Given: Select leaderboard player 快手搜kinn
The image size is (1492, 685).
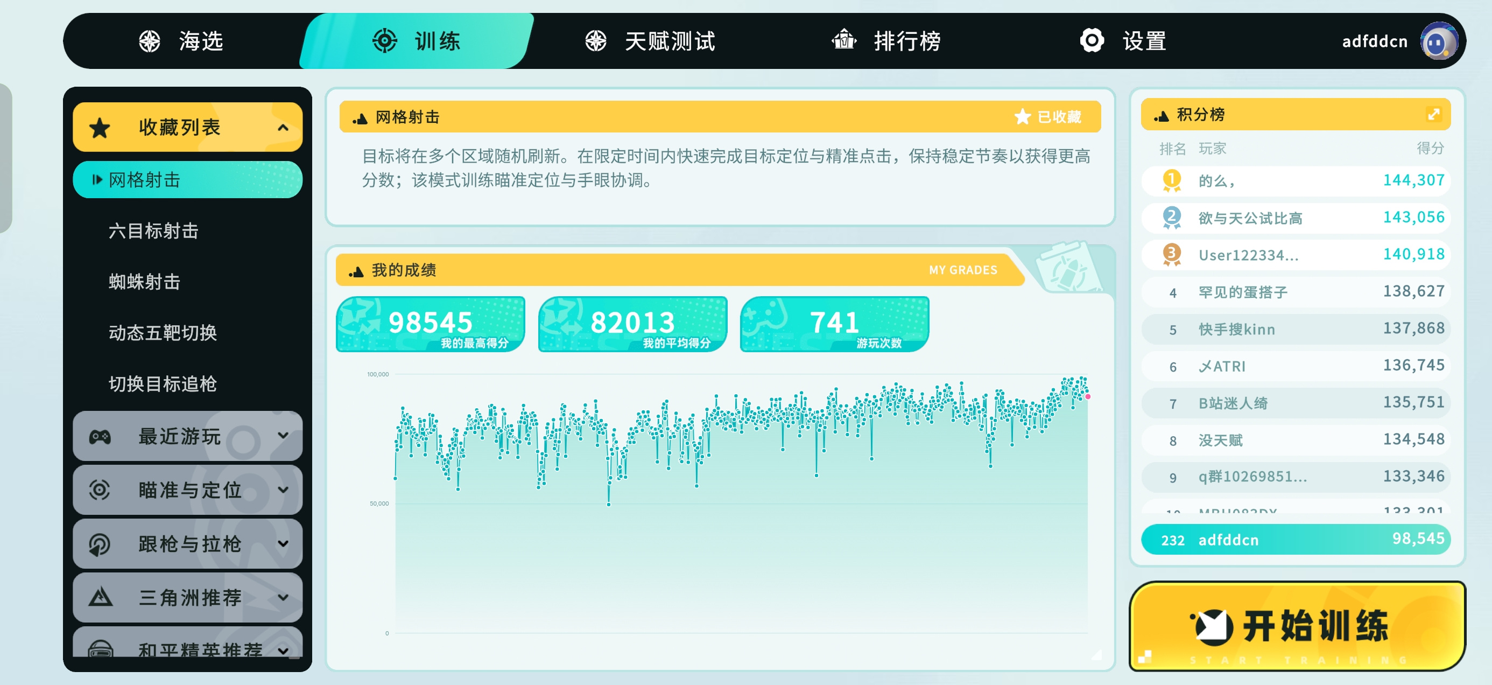Looking at the screenshot, I should (x=1296, y=328).
